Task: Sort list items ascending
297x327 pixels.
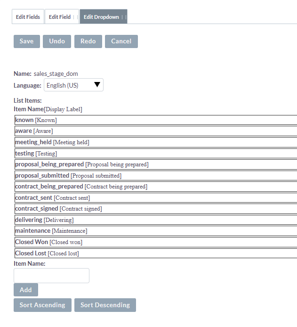Action: [42, 305]
